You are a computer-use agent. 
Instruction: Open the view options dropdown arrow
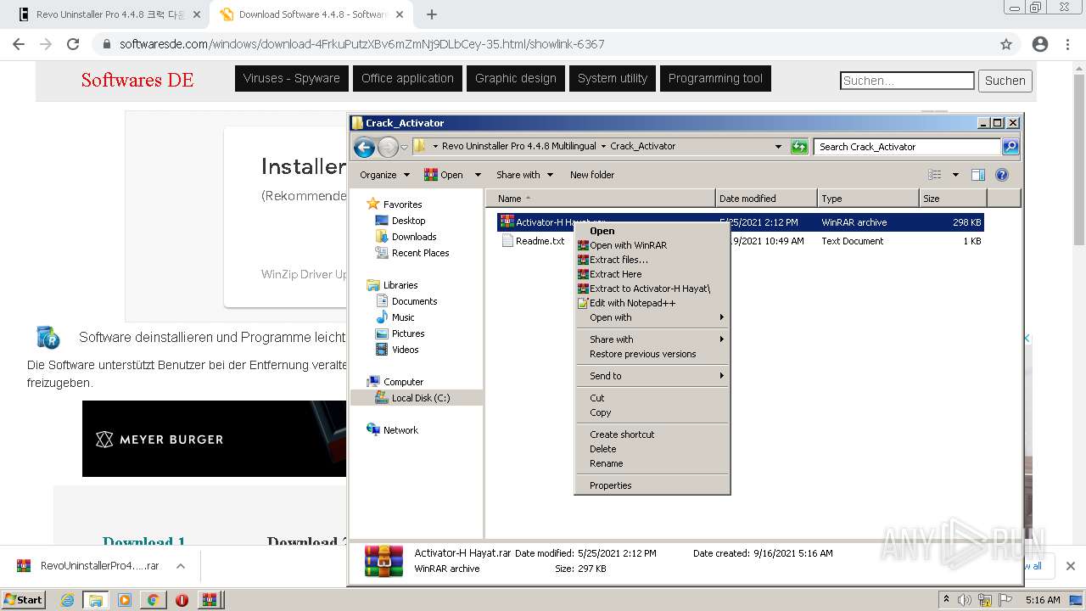tap(955, 175)
